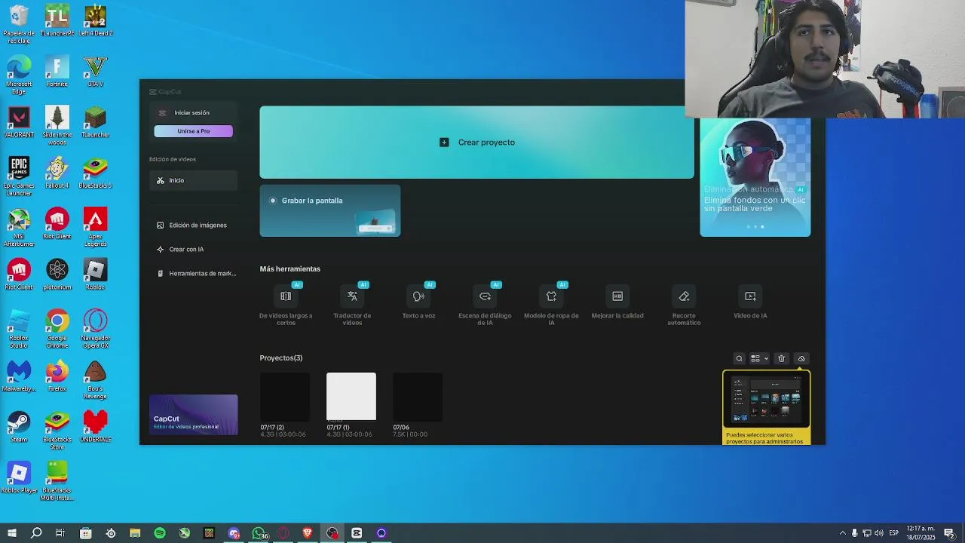Select the Firefox desktop icon
Image resolution: width=965 pixels, height=543 pixels.
[x=57, y=376]
